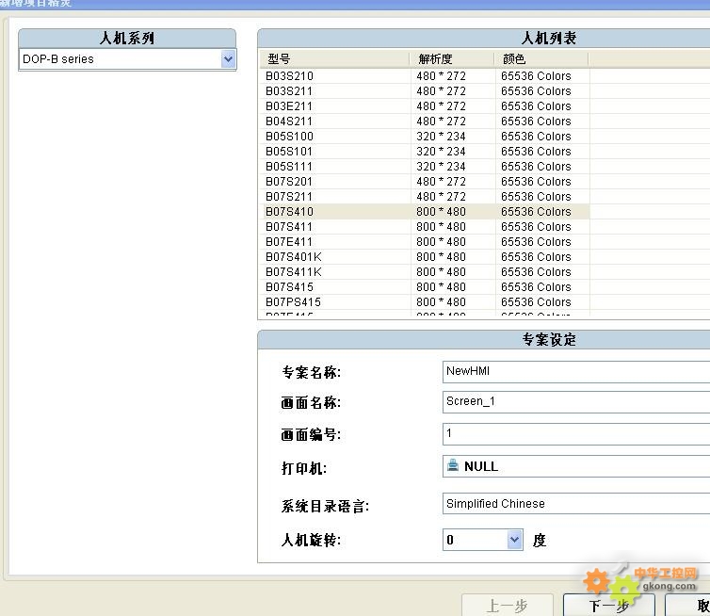This screenshot has height=616, width=710.
Task: Click 320 * 234 resolution of B05S100
Action: pyautogui.click(x=441, y=137)
